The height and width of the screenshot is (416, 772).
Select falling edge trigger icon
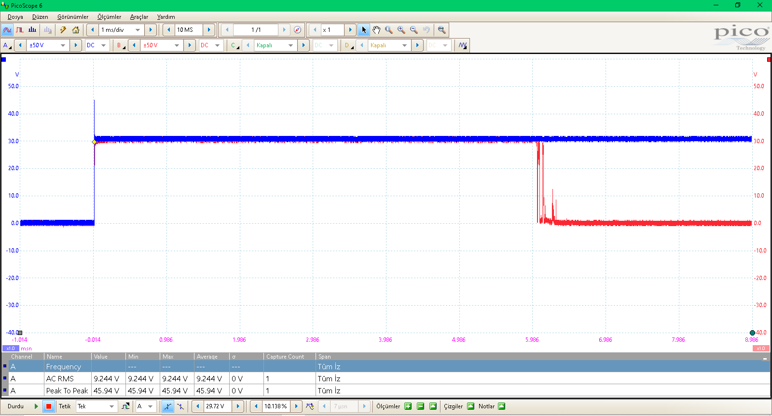pyautogui.click(x=180, y=406)
